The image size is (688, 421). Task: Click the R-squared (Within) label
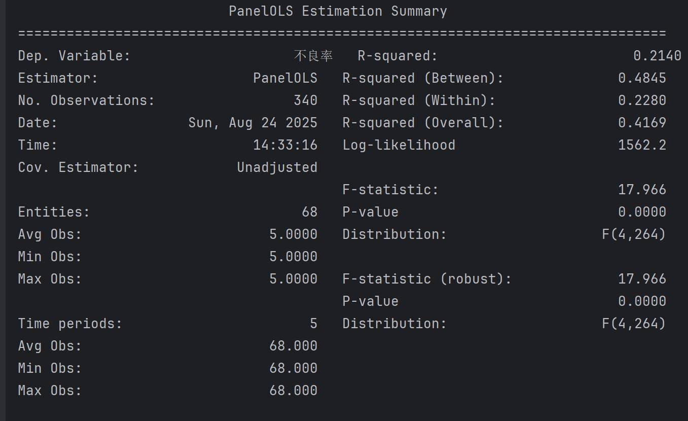pos(419,100)
